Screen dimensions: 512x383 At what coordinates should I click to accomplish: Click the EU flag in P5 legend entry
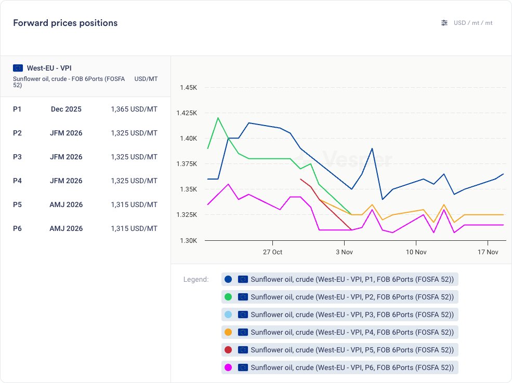click(242, 350)
